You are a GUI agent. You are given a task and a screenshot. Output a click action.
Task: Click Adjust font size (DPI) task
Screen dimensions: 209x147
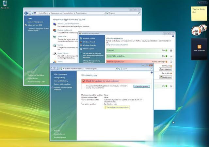click(x=35, y=25)
